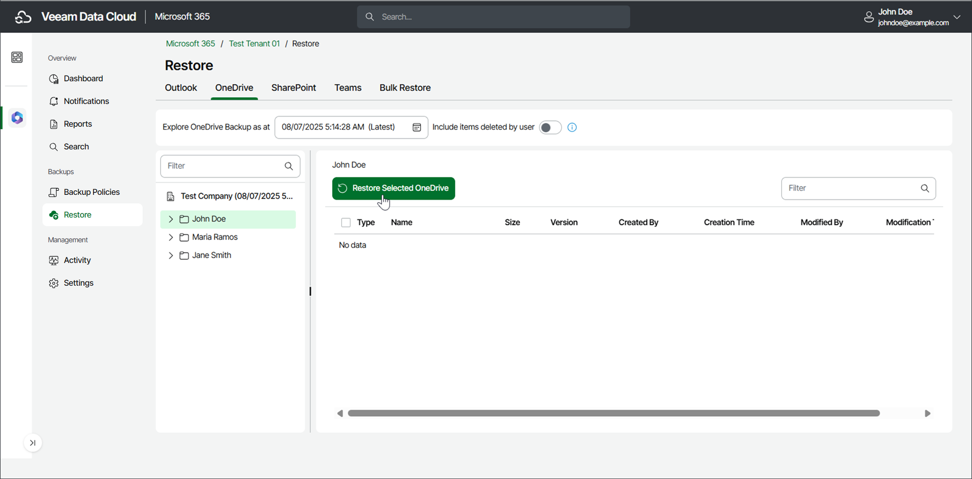Click the folder icon next to John Doe

click(184, 219)
